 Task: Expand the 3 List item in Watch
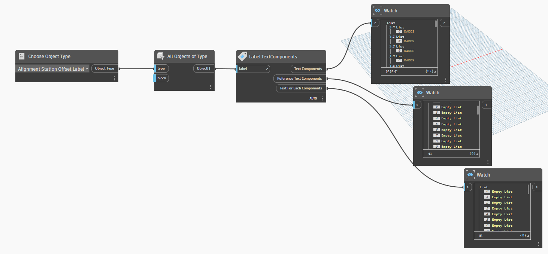390,56
